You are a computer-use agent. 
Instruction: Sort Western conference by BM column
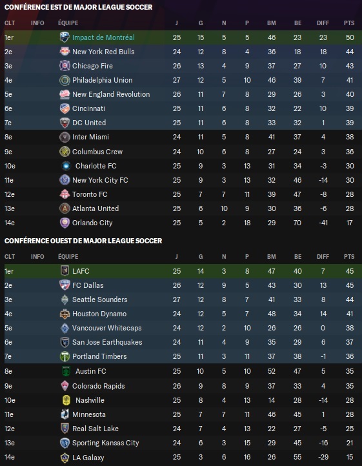coord(272,256)
